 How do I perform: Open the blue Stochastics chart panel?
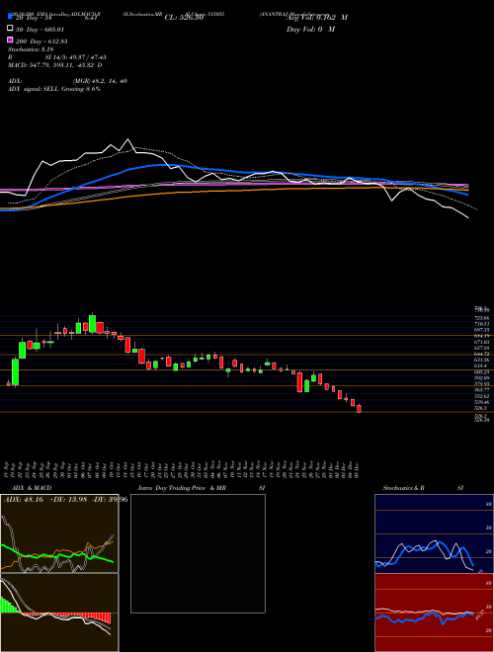pos(434,533)
